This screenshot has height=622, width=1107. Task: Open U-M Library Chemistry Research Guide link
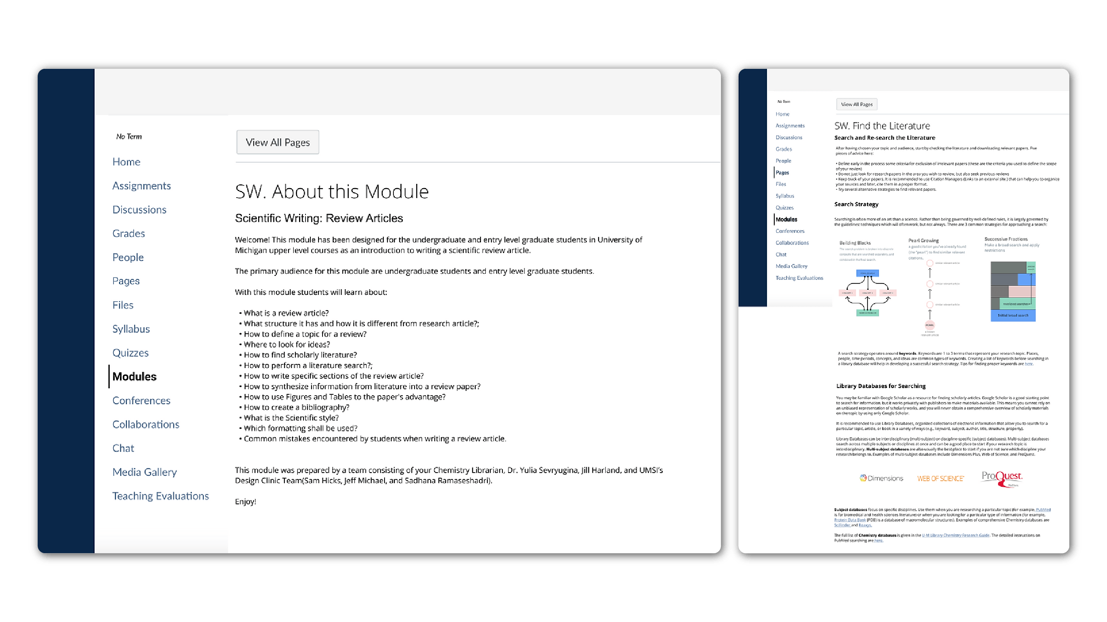click(955, 535)
